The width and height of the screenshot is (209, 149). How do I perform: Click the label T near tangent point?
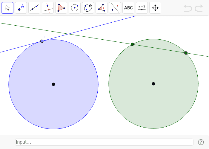(44, 37)
